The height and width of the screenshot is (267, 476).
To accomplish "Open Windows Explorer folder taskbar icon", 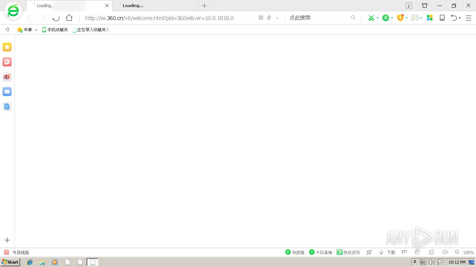I will [42, 262].
